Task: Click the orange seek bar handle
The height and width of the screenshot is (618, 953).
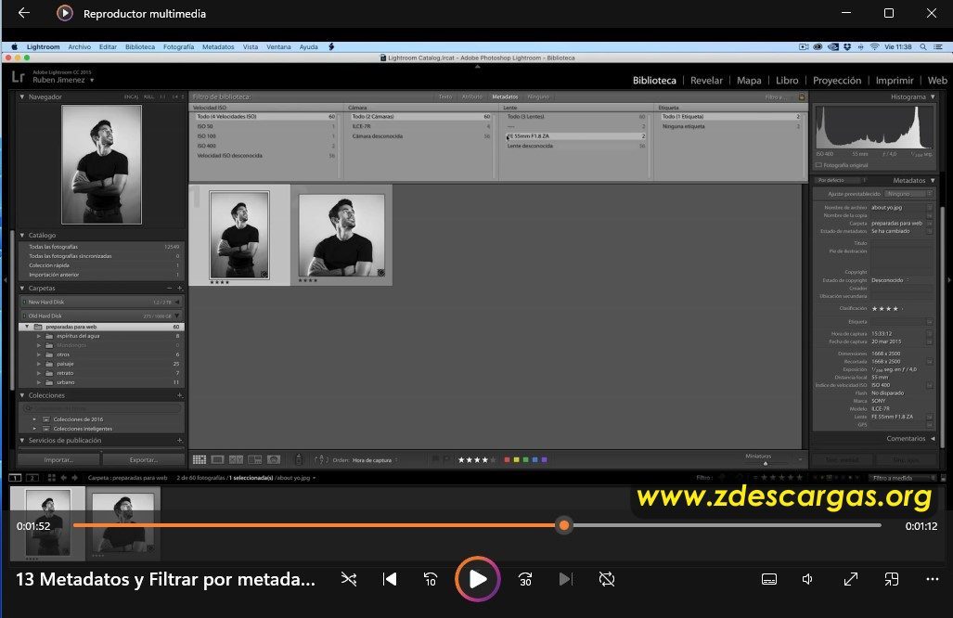Action: (x=564, y=525)
